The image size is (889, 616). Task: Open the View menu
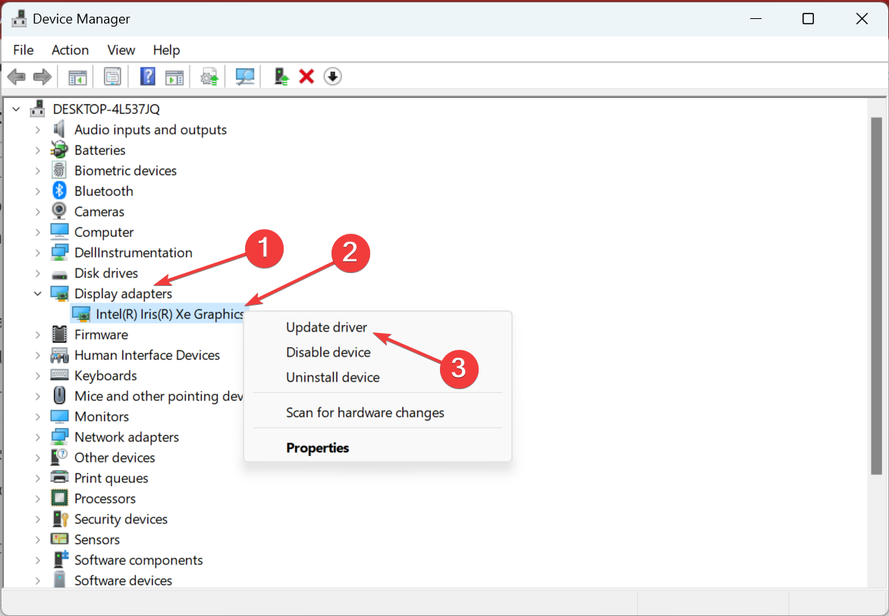[121, 50]
